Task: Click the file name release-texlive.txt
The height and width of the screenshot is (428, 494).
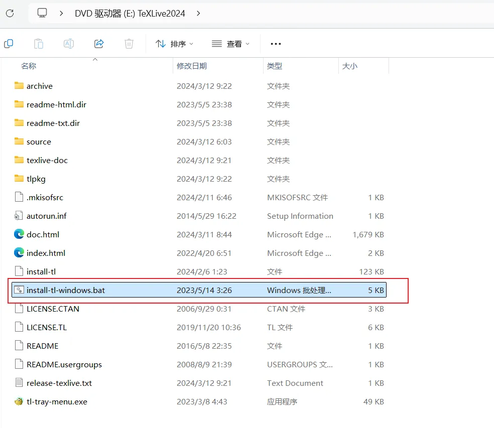Action: (x=59, y=383)
